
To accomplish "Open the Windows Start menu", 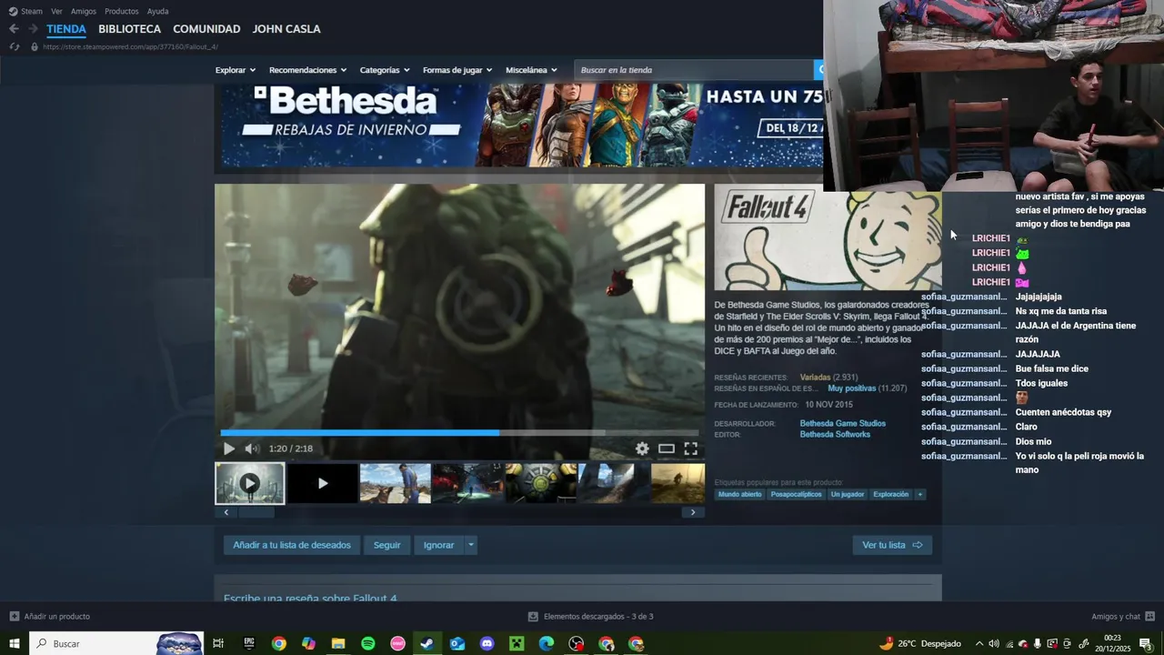I will 15,643.
